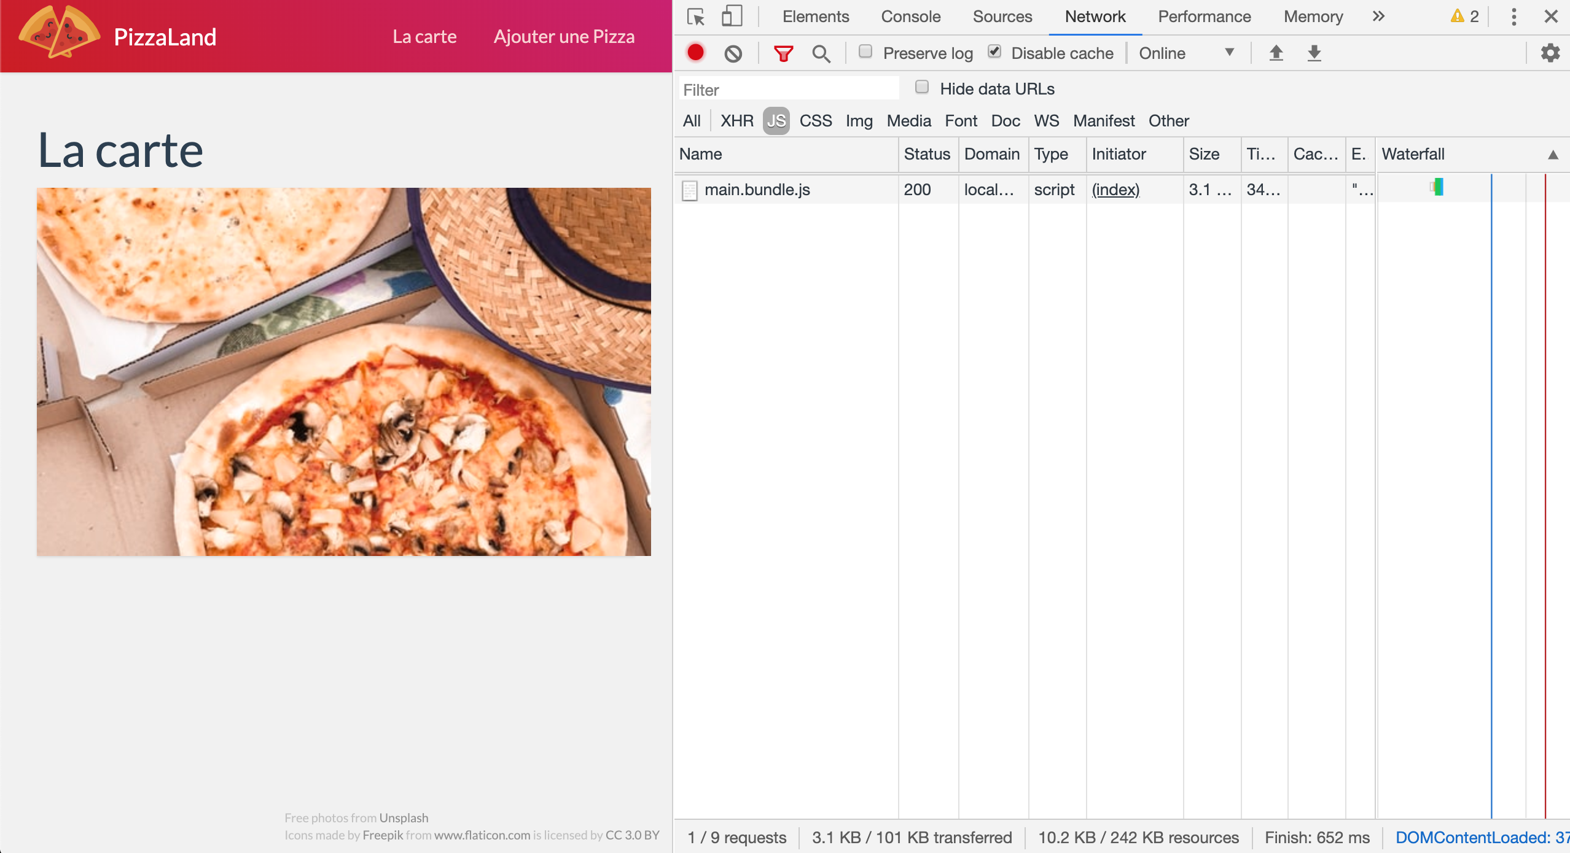Filter requests by Other
This screenshot has width=1570, height=853.
tap(1169, 121)
